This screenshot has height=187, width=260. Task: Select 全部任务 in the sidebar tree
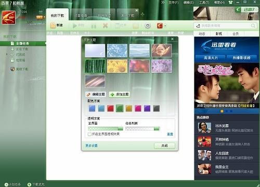pos(22,44)
